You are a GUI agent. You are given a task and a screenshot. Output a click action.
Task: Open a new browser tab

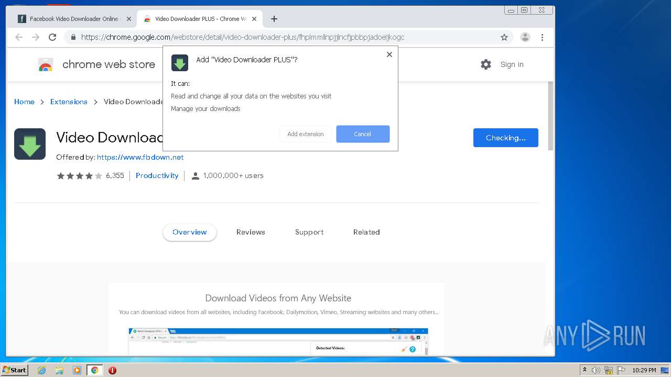[x=274, y=19]
